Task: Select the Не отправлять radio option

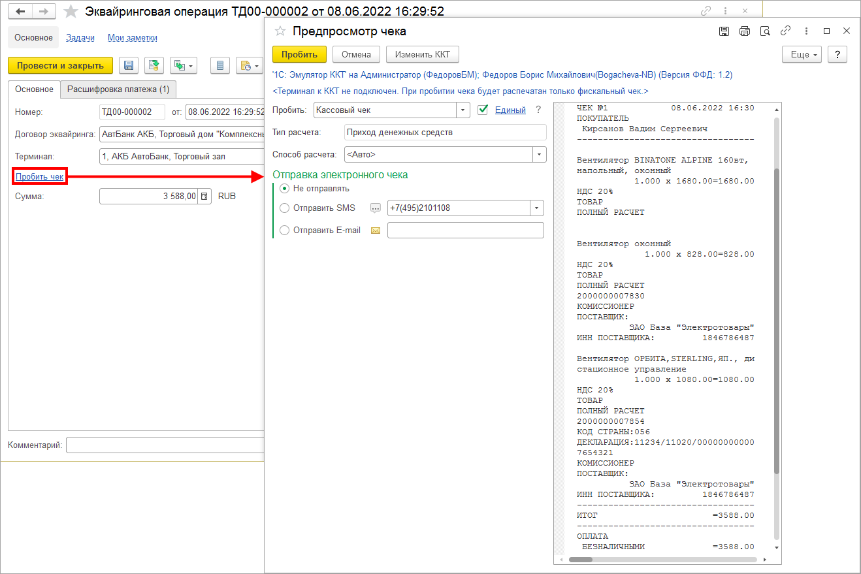Action: point(284,189)
